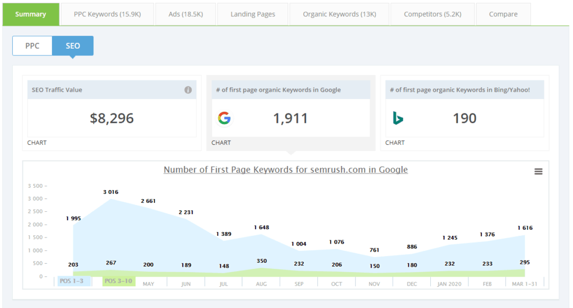Click the 1 389 data label
573x308 pixels.
coord(224,234)
